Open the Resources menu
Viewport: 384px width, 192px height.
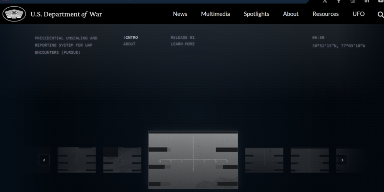coord(326,14)
